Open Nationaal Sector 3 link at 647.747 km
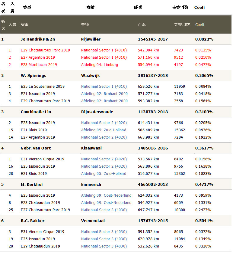 104,210
